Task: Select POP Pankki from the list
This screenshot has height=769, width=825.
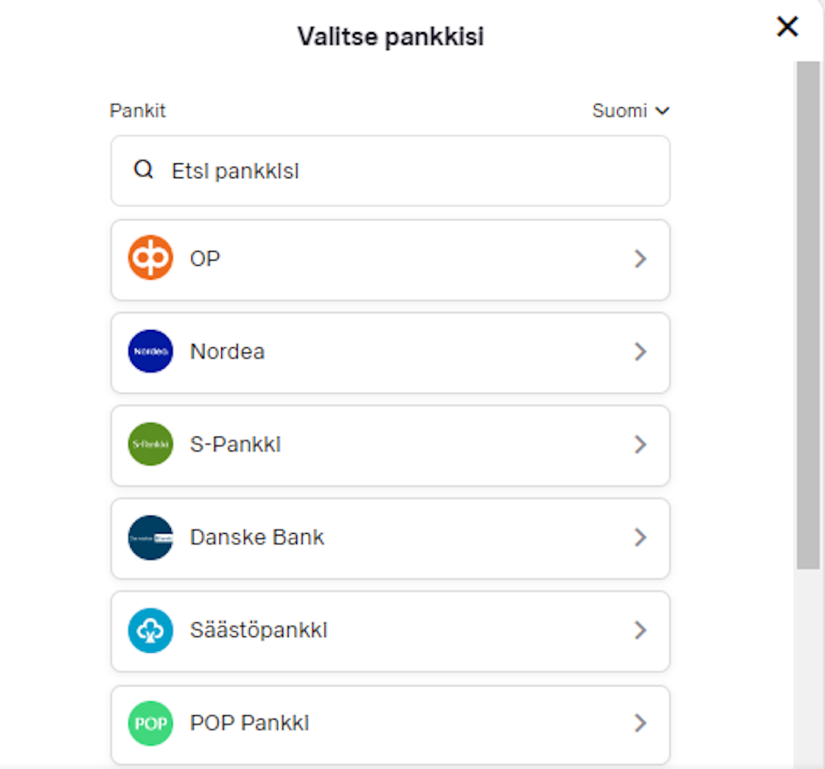Action: [x=390, y=724]
